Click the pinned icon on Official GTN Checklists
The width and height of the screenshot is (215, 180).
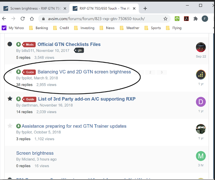coord(18,44)
